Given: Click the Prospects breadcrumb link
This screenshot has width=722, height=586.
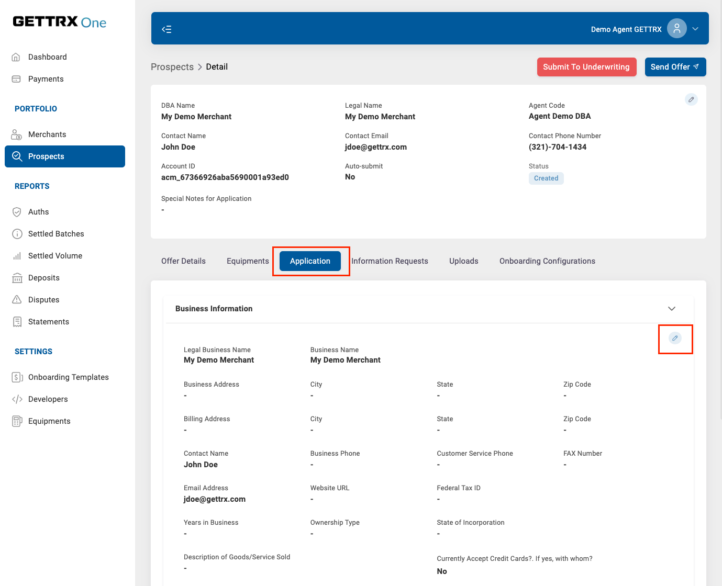Looking at the screenshot, I should pyautogui.click(x=172, y=67).
